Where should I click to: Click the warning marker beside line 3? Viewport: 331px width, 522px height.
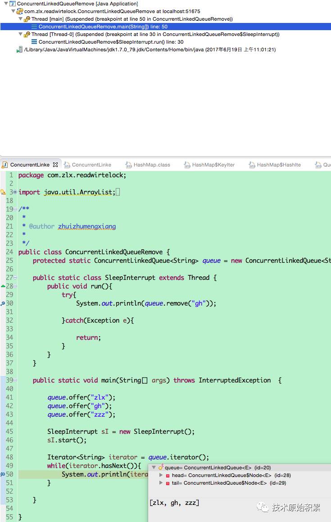click(x=3, y=192)
